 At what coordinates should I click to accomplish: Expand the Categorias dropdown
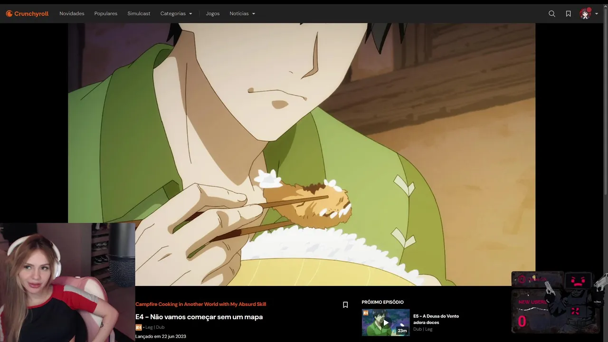[x=176, y=14]
